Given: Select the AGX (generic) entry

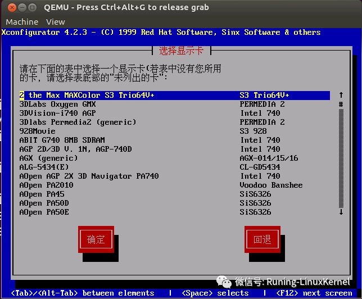Looking at the screenshot, I should click(174, 158).
